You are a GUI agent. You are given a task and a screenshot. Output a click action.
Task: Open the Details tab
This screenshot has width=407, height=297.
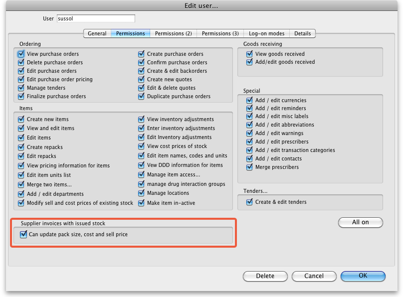click(302, 33)
